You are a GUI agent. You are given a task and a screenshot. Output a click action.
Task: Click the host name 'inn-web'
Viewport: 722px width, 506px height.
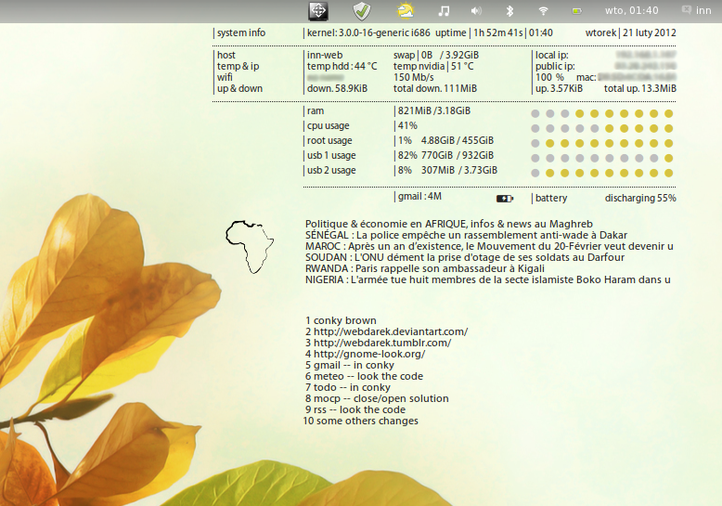325,55
